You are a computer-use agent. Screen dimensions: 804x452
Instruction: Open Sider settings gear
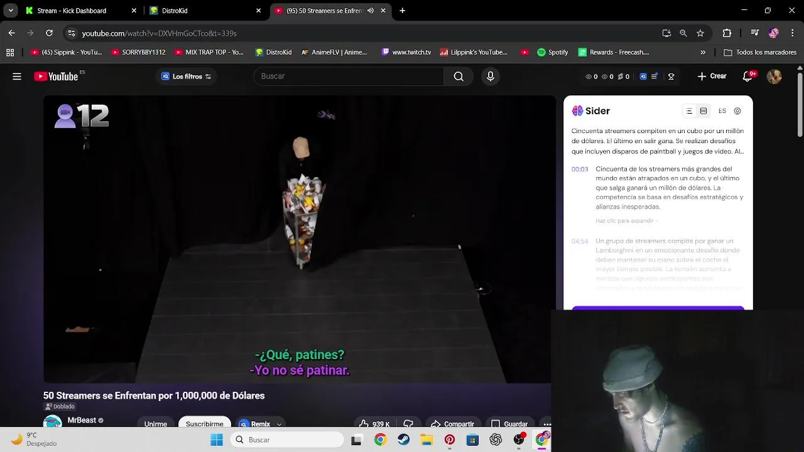[x=737, y=111]
